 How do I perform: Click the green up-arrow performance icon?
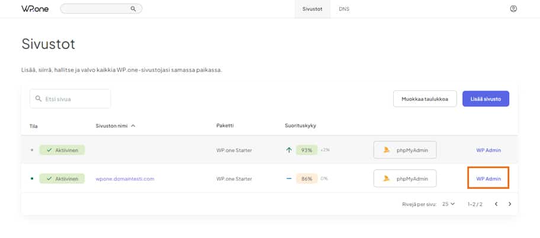tap(289, 150)
